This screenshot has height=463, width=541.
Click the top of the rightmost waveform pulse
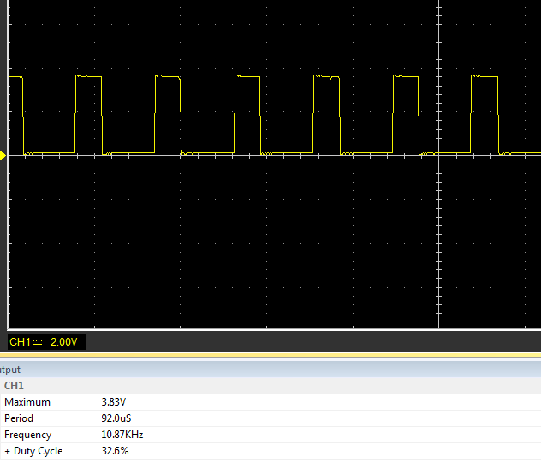click(x=485, y=76)
